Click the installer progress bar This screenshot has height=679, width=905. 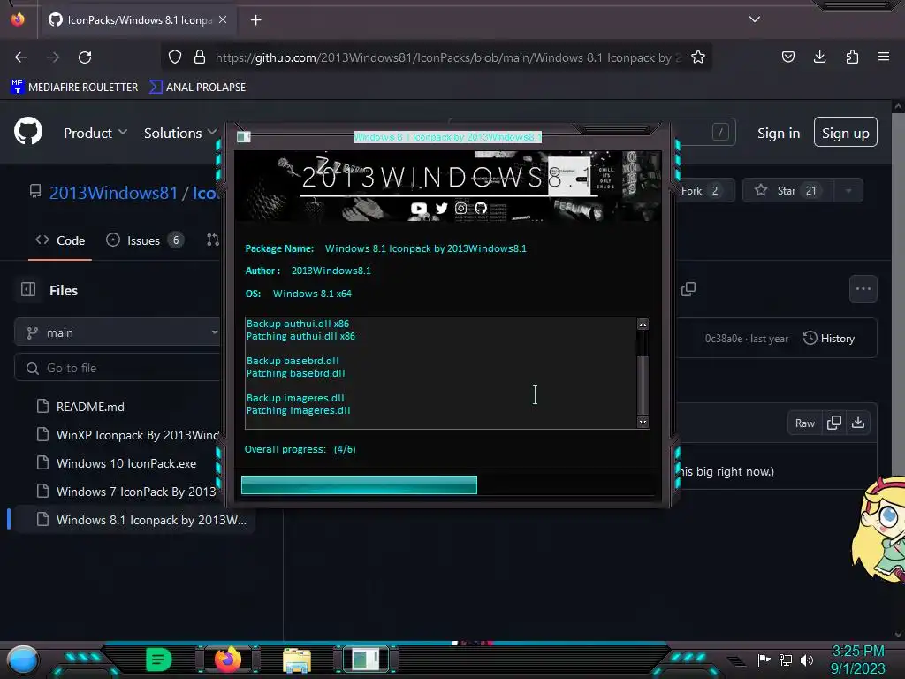(448, 485)
